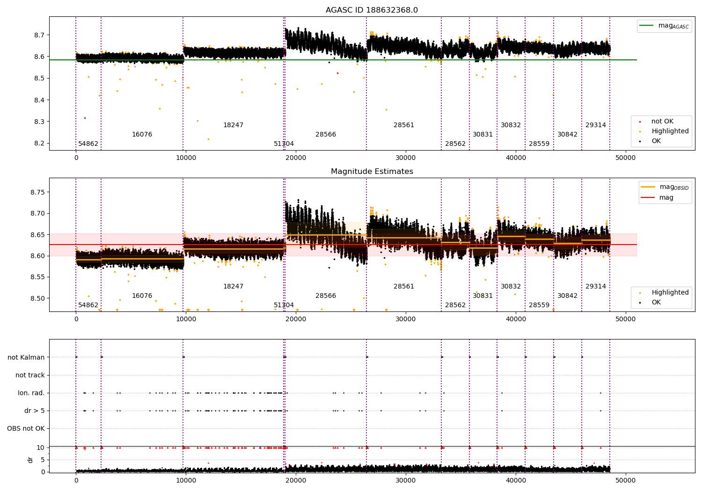Click the 8.50 y-axis tick label
Image resolution: width=702 pixels, height=491 pixels.
click(x=37, y=299)
